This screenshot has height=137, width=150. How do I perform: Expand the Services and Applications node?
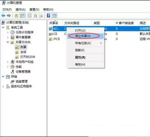[x=3, y=87]
